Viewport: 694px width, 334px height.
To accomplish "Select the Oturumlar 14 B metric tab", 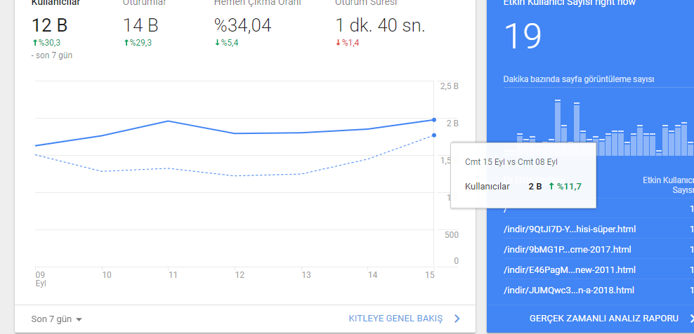I will tap(144, 25).
